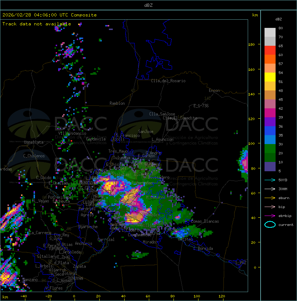Click the dBZ title at the top center

tap(148, 5)
